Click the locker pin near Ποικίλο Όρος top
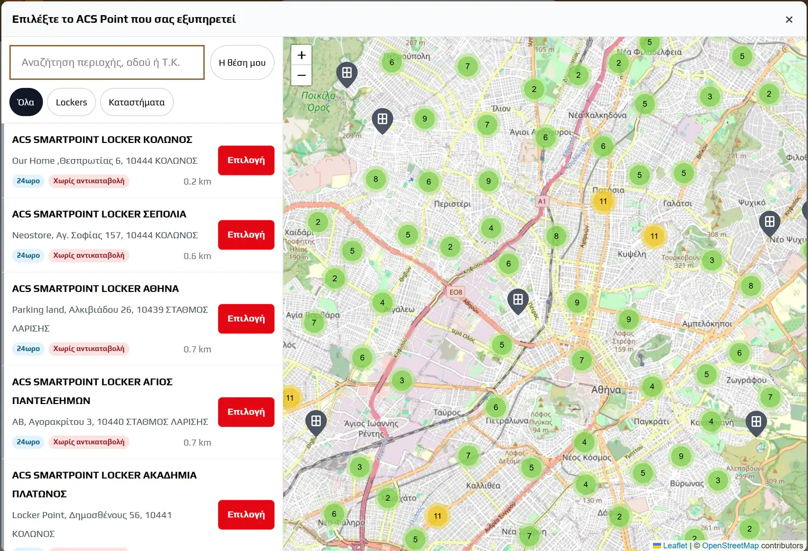 (x=347, y=74)
